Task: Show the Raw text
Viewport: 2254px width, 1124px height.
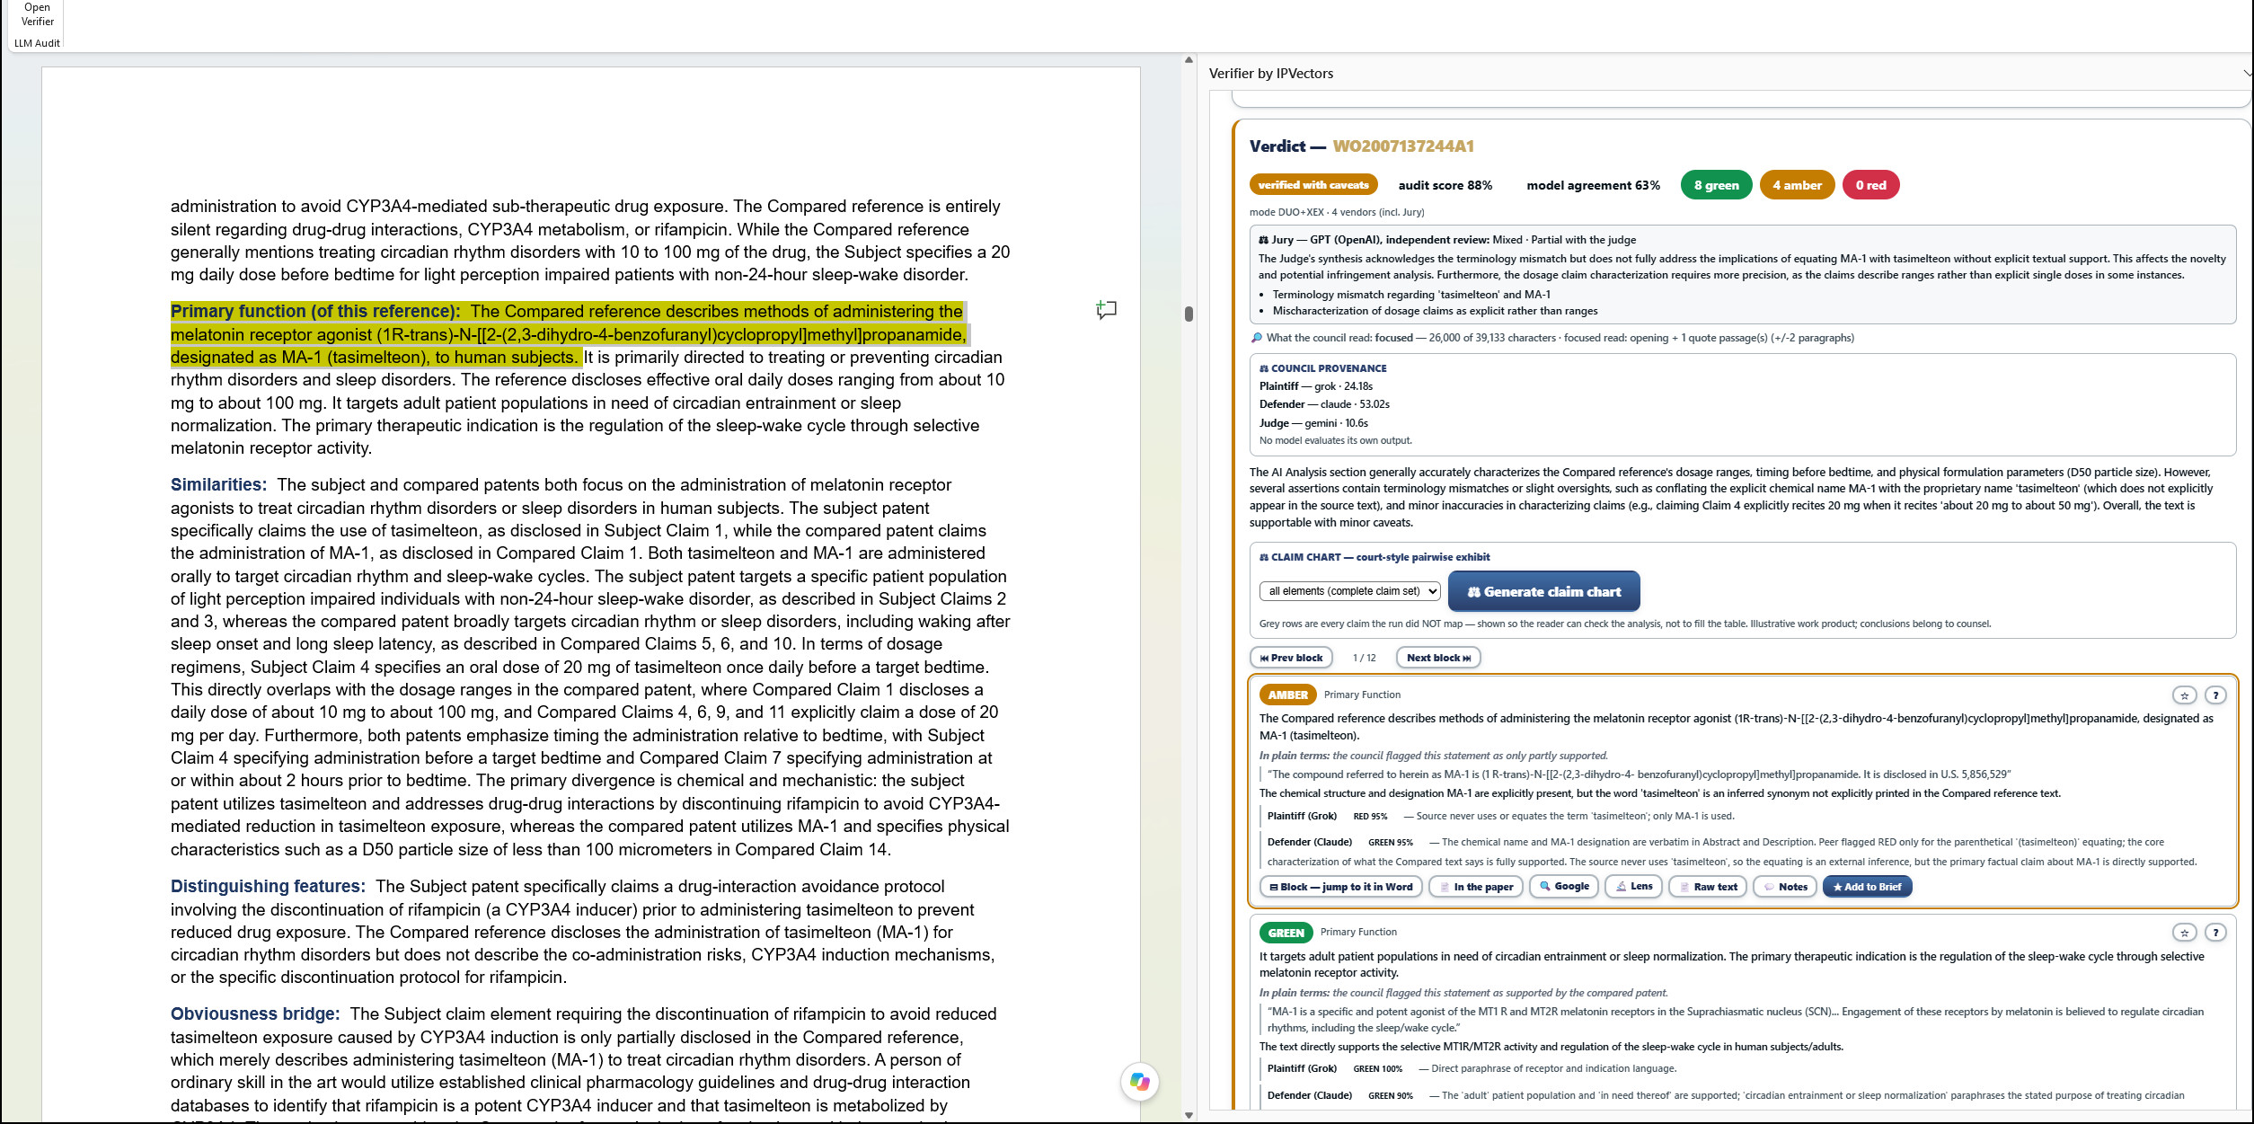Action: click(x=1707, y=887)
